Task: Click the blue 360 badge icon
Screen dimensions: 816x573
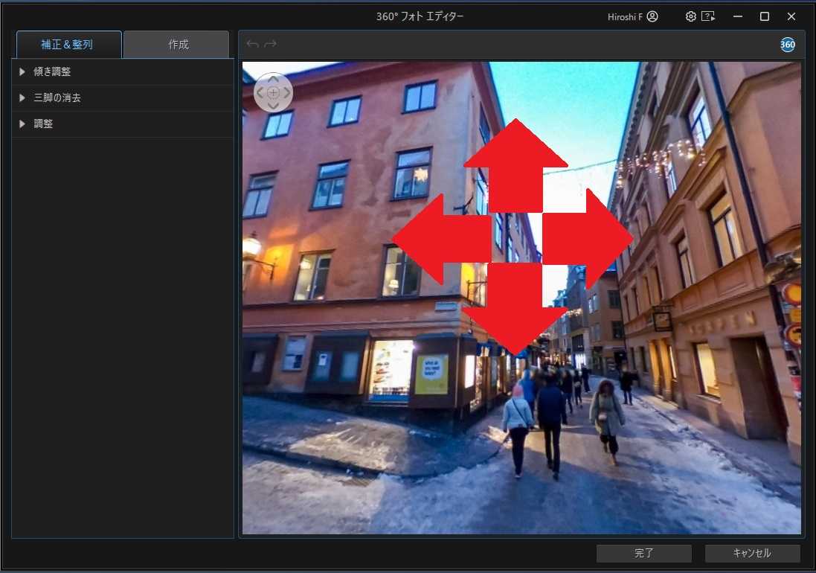Action: point(787,45)
